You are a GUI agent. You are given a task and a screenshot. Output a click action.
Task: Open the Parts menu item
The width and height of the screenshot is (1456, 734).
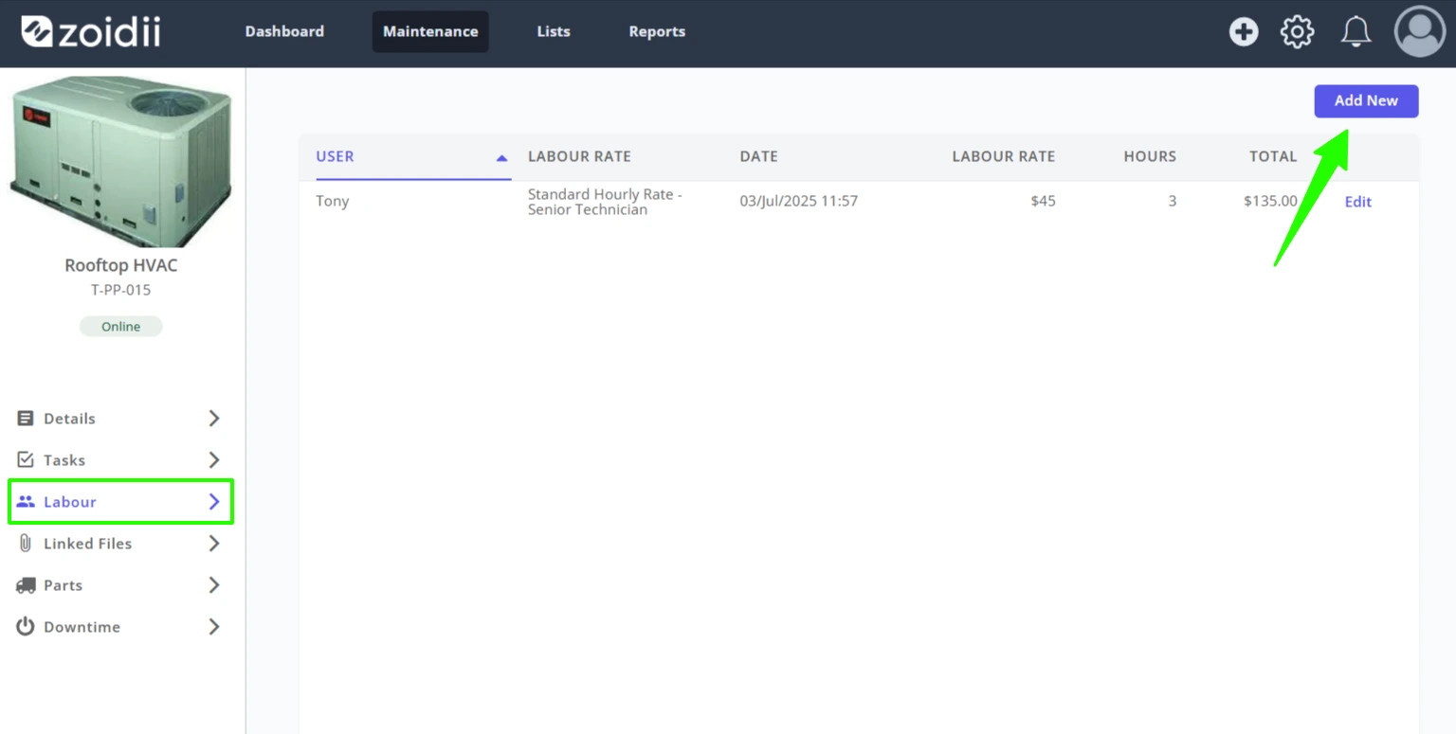coord(120,585)
